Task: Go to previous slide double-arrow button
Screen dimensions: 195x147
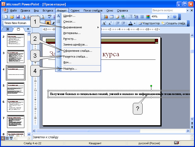Action: pos(192,123)
